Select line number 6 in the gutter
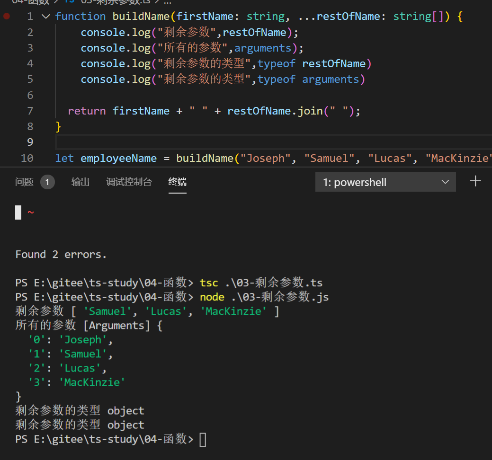Viewport: 492px width, 460px height. pos(30,95)
